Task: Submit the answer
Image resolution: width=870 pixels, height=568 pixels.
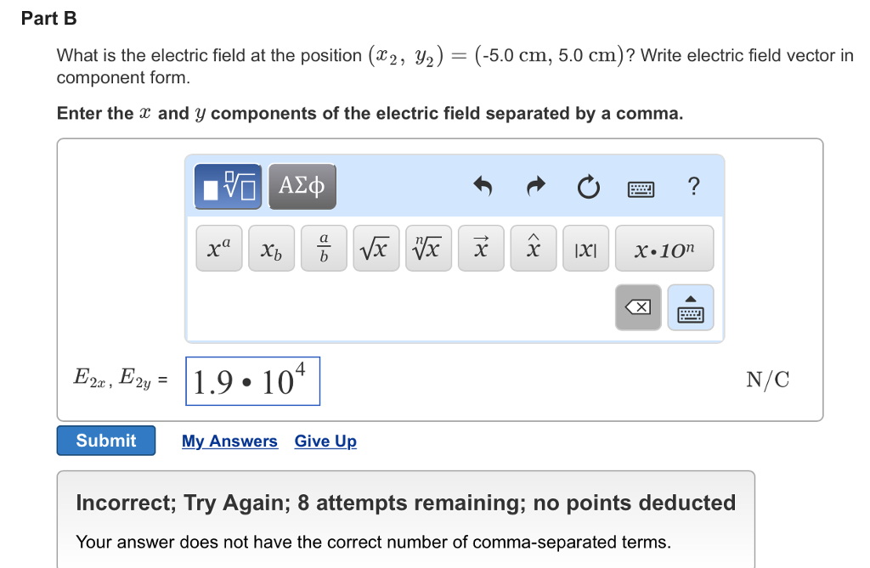Action: [x=105, y=440]
